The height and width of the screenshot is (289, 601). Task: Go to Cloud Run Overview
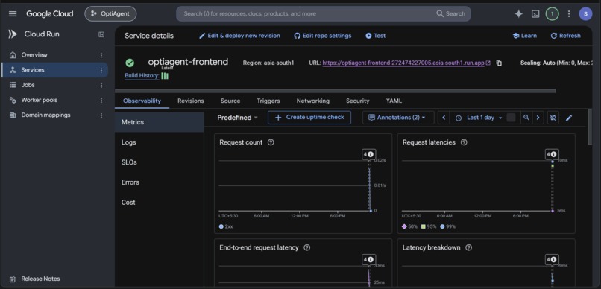(x=34, y=54)
